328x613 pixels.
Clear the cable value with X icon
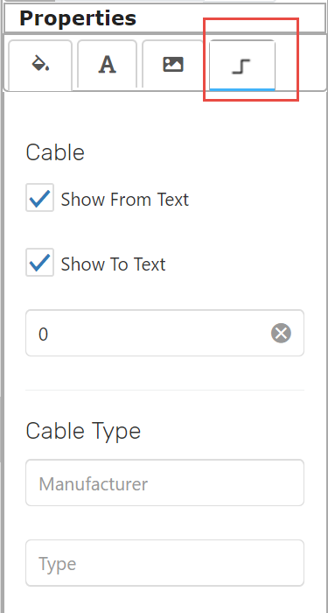pyautogui.click(x=281, y=333)
